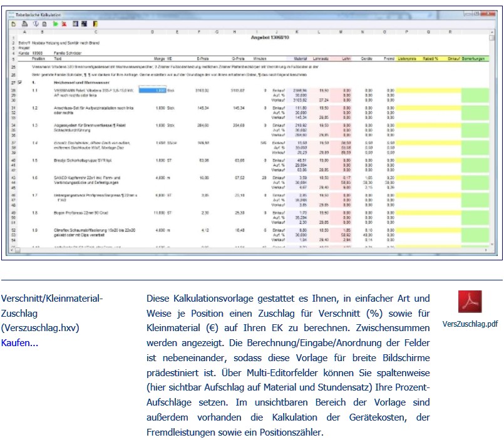Select the highlighted Menge cell of position 1.1
Screen dimensions: 504x440
point(152,90)
